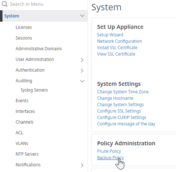Open Change System Time Zone
176x172 pixels.
(123, 92)
